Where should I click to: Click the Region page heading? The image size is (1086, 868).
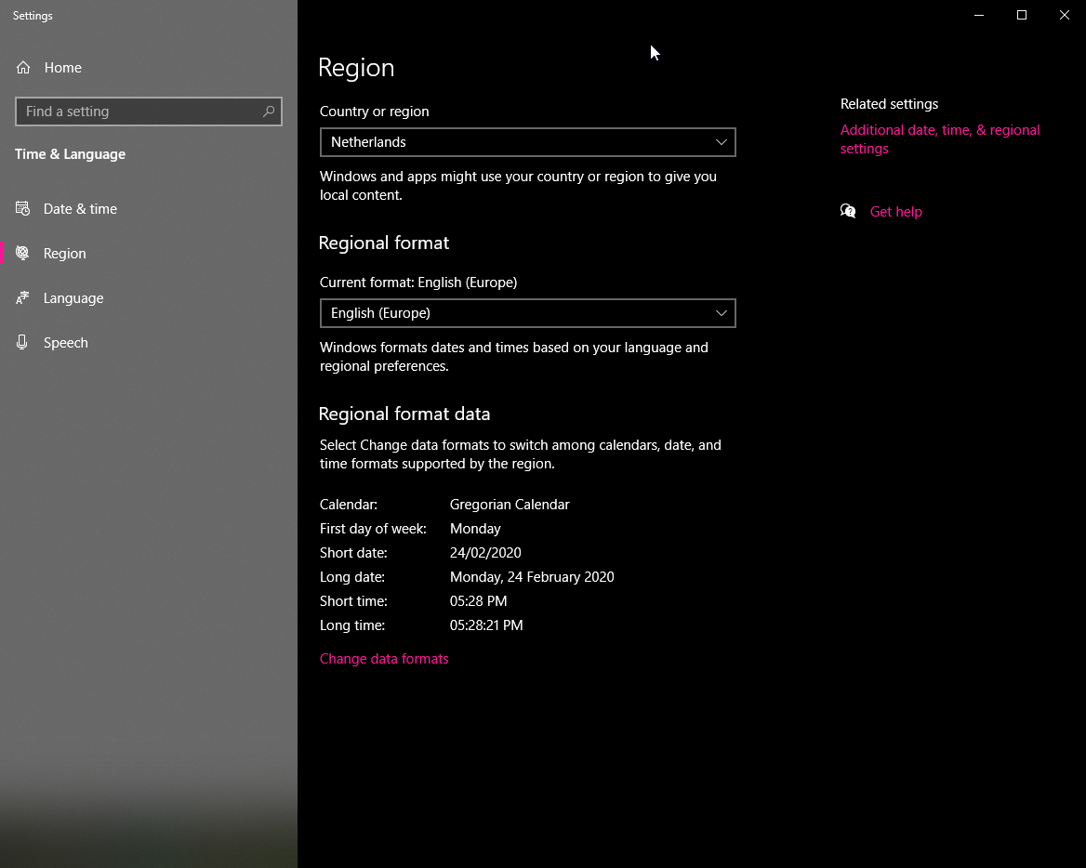pos(356,68)
